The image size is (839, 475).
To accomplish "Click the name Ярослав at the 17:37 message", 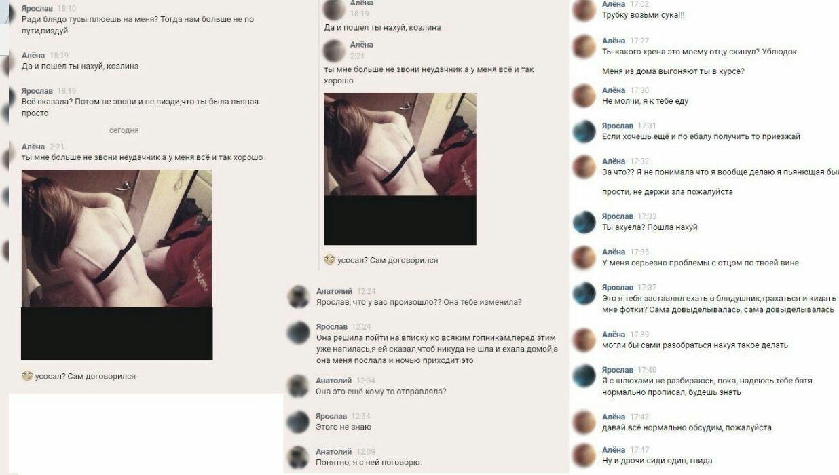I will click(x=618, y=287).
